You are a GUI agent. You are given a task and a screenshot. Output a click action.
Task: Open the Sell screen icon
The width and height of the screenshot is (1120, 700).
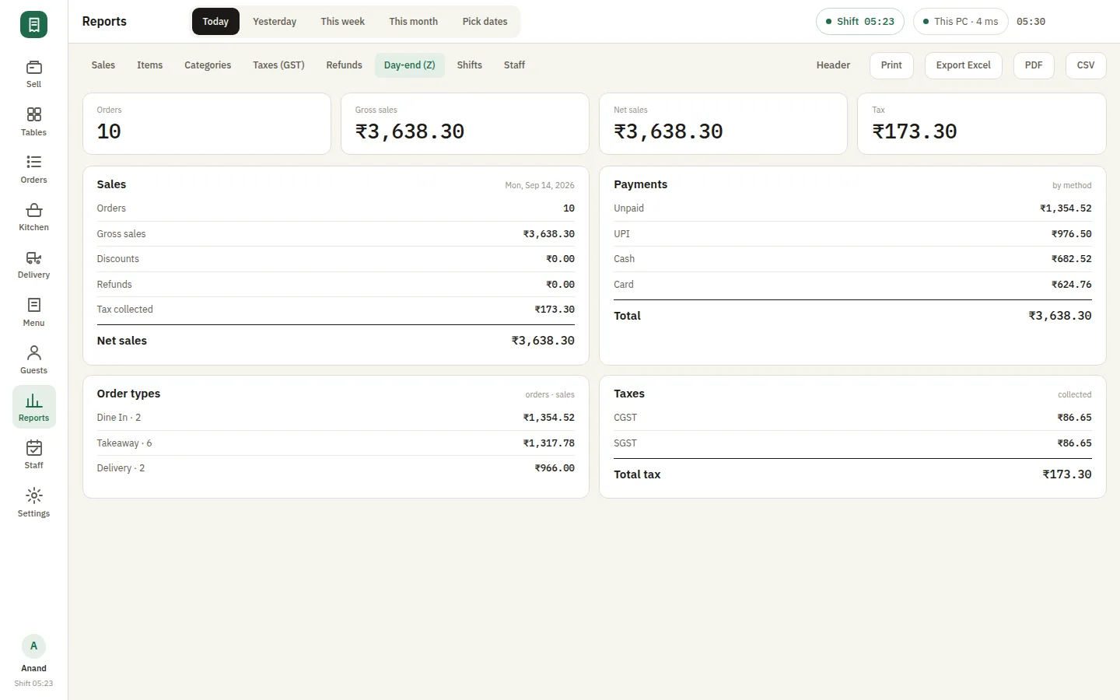point(33,68)
